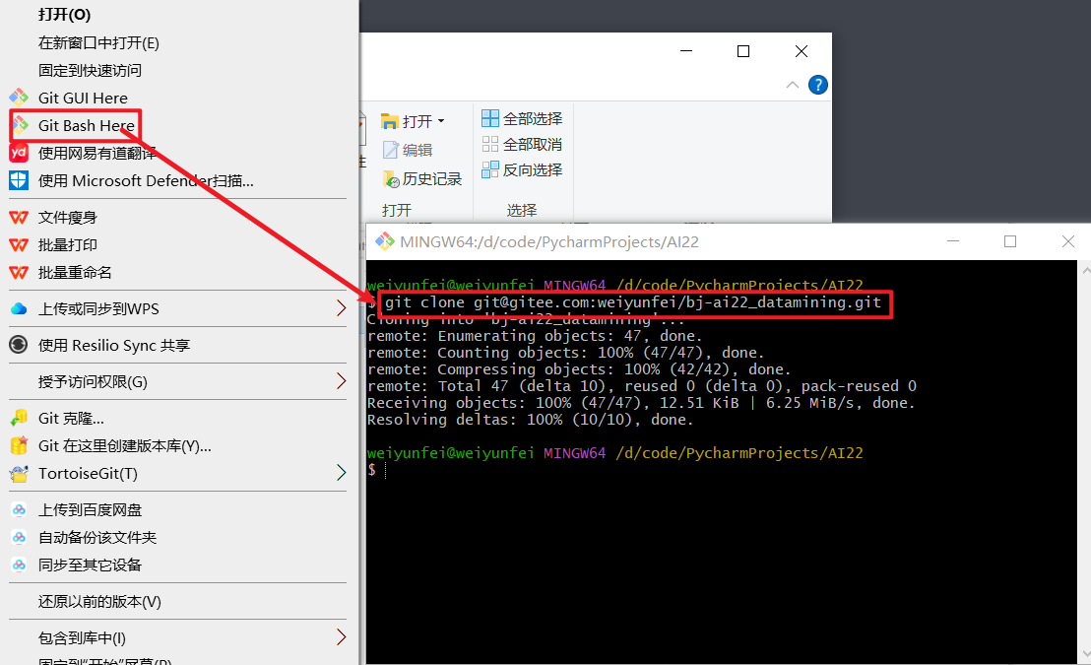Click the scroll down arrow in Git Bash
Viewport: 1091px width, 665px height.
1085,654
